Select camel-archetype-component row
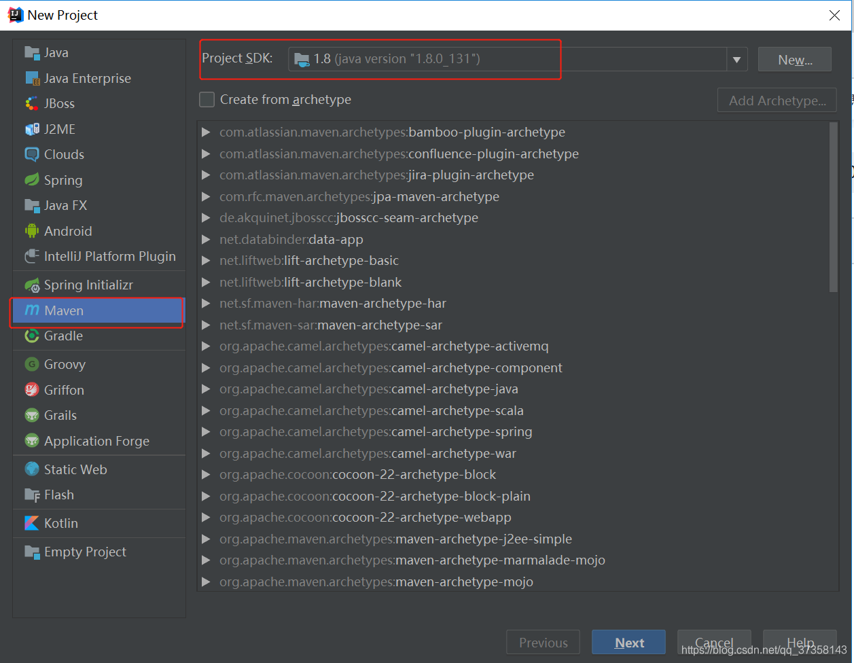 [x=514, y=368]
